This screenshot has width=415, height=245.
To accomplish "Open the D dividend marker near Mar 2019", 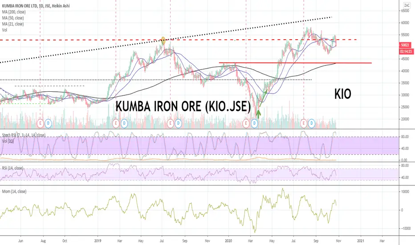I will tap(124, 123).
